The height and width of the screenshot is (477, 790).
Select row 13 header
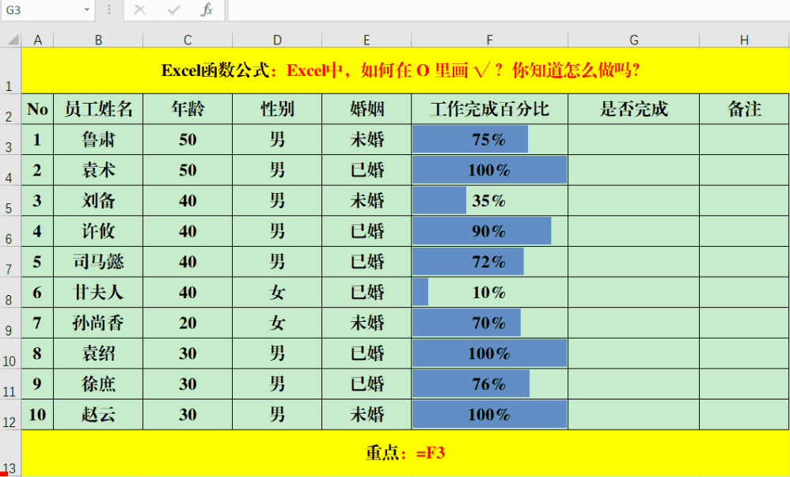tap(10, 453)
